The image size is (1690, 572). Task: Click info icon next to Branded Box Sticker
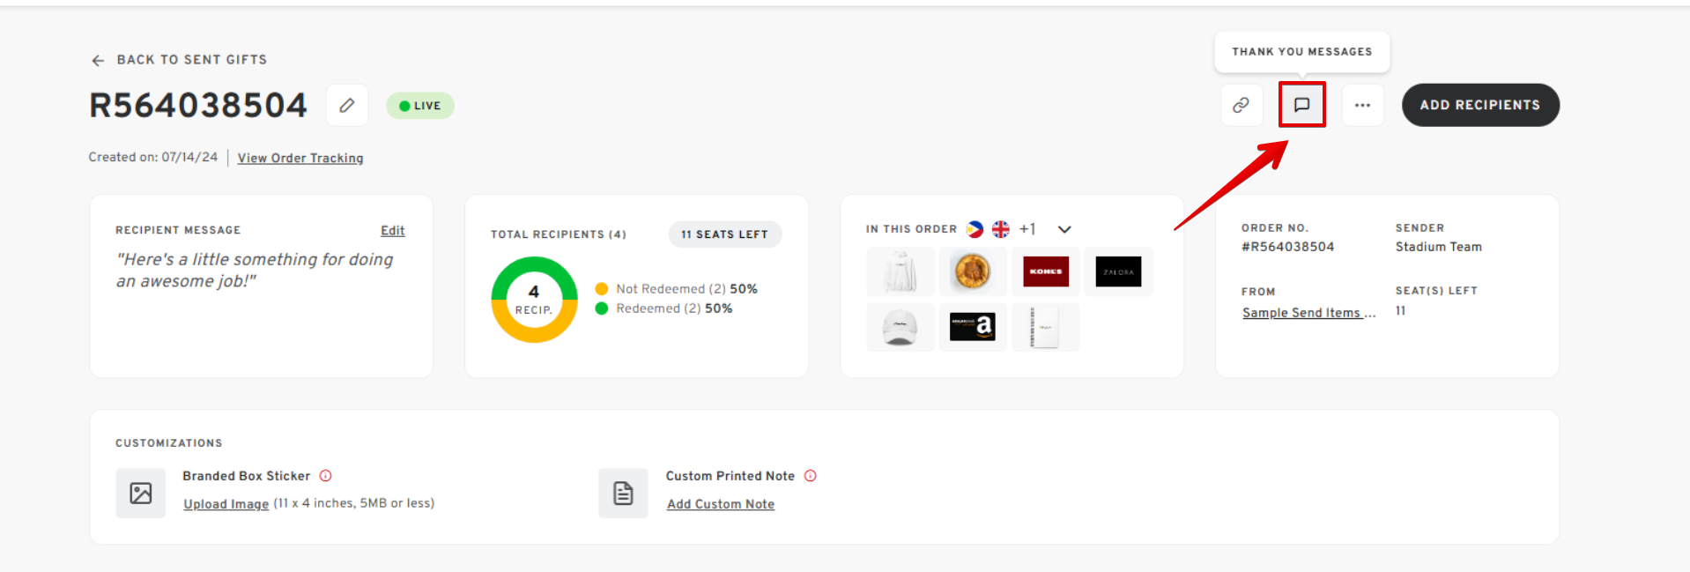(x=326, y=476)
